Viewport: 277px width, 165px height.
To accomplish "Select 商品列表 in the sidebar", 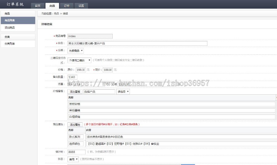I will coord(18,21).
